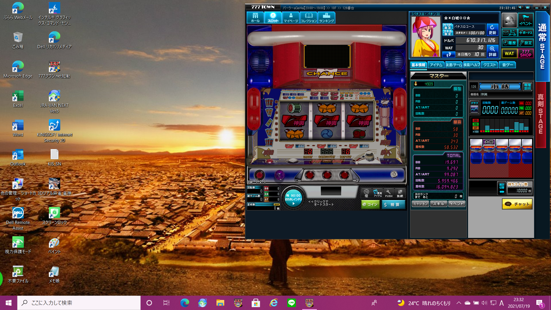Open 777タウン.net起動 desktop shortcut
The height and width of the screenshot is (310, 551).
point(54,70)
